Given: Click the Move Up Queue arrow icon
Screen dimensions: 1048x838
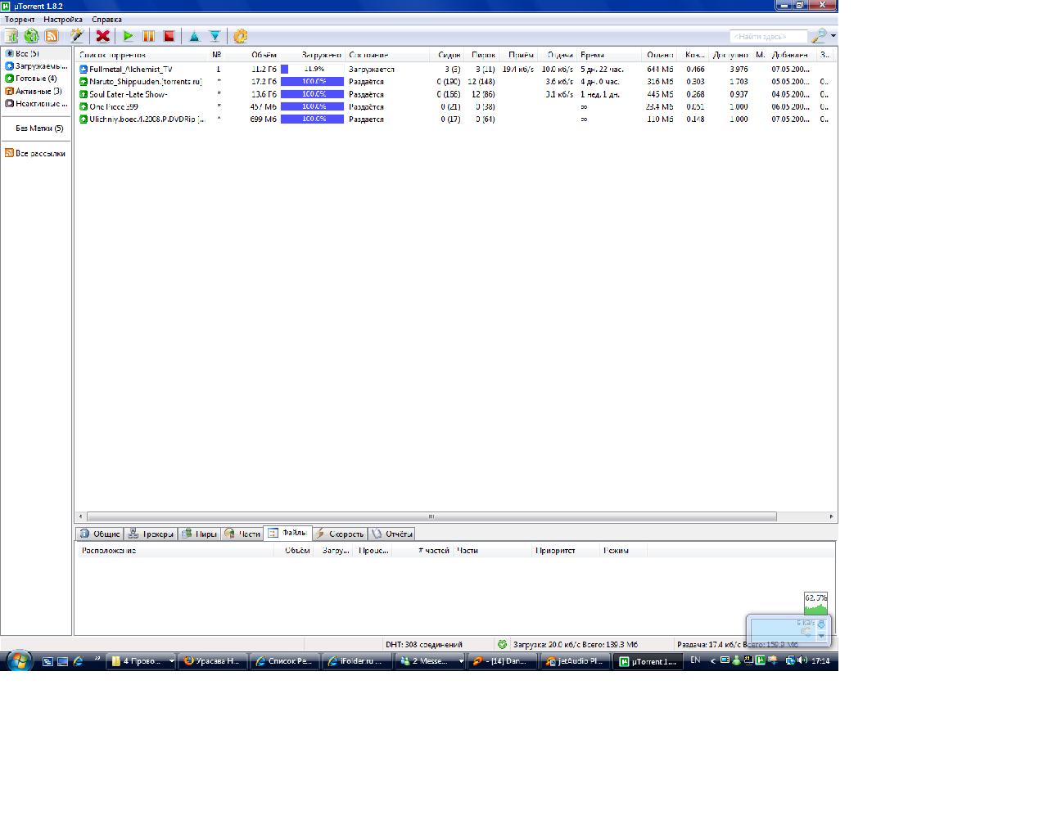Looking at the screenshot, I should (x=195, y=36).
